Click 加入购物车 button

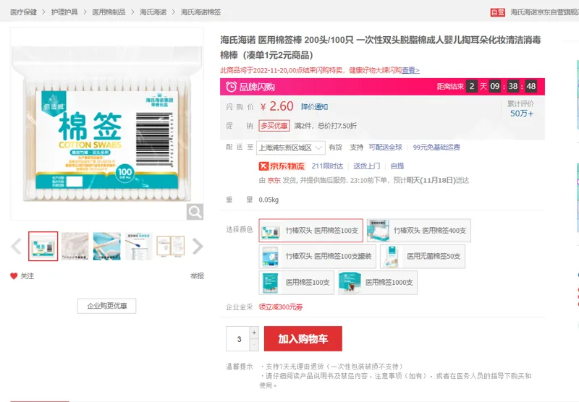pos(303,338)
